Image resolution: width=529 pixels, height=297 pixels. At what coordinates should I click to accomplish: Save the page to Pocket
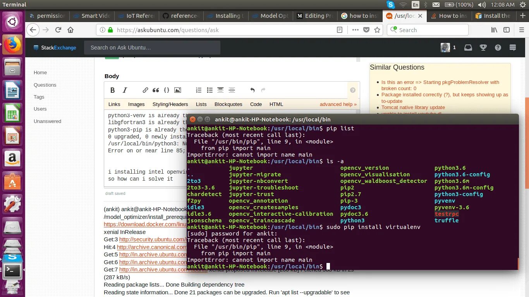click(x=366, y=30)
